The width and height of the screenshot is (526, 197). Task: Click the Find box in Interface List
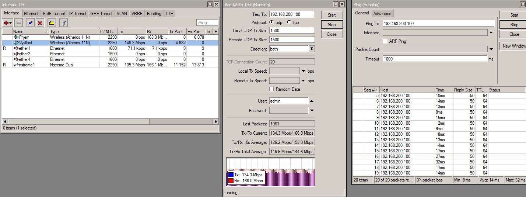click(207, 23)
